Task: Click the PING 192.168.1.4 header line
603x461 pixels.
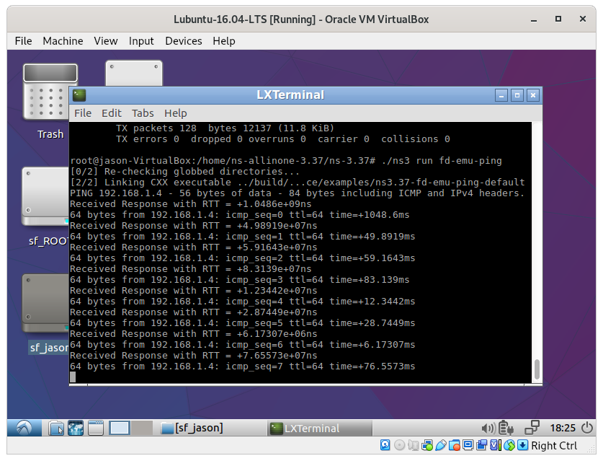Action: (x=298, y=193)
